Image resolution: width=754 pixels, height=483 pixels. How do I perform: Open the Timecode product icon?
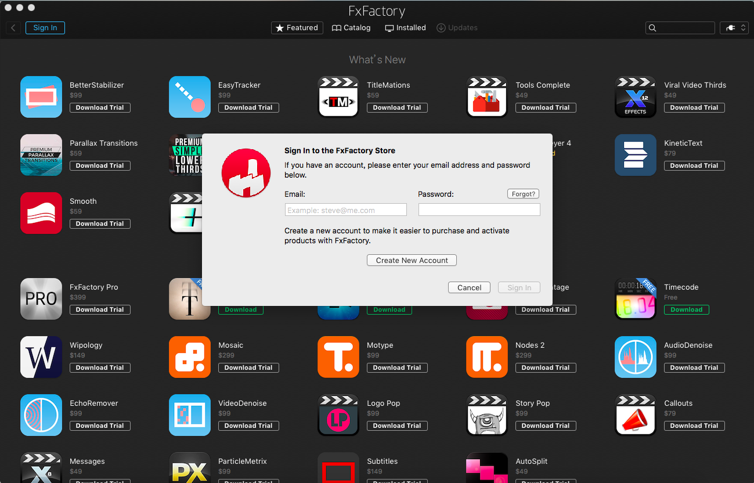[x=636, y=299]
